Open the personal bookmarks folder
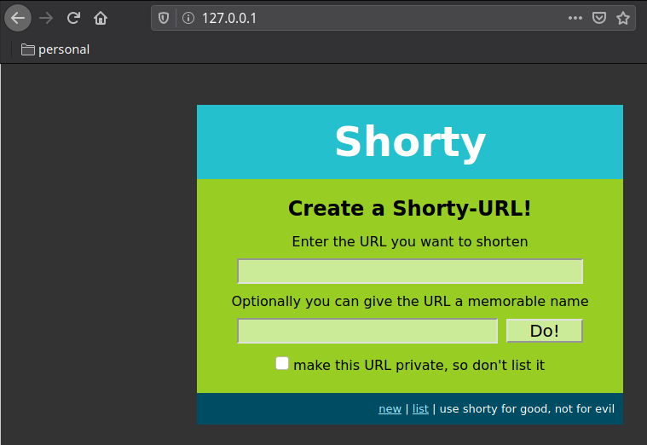This screenshot has height=445, width=647. tap(55, 49)
